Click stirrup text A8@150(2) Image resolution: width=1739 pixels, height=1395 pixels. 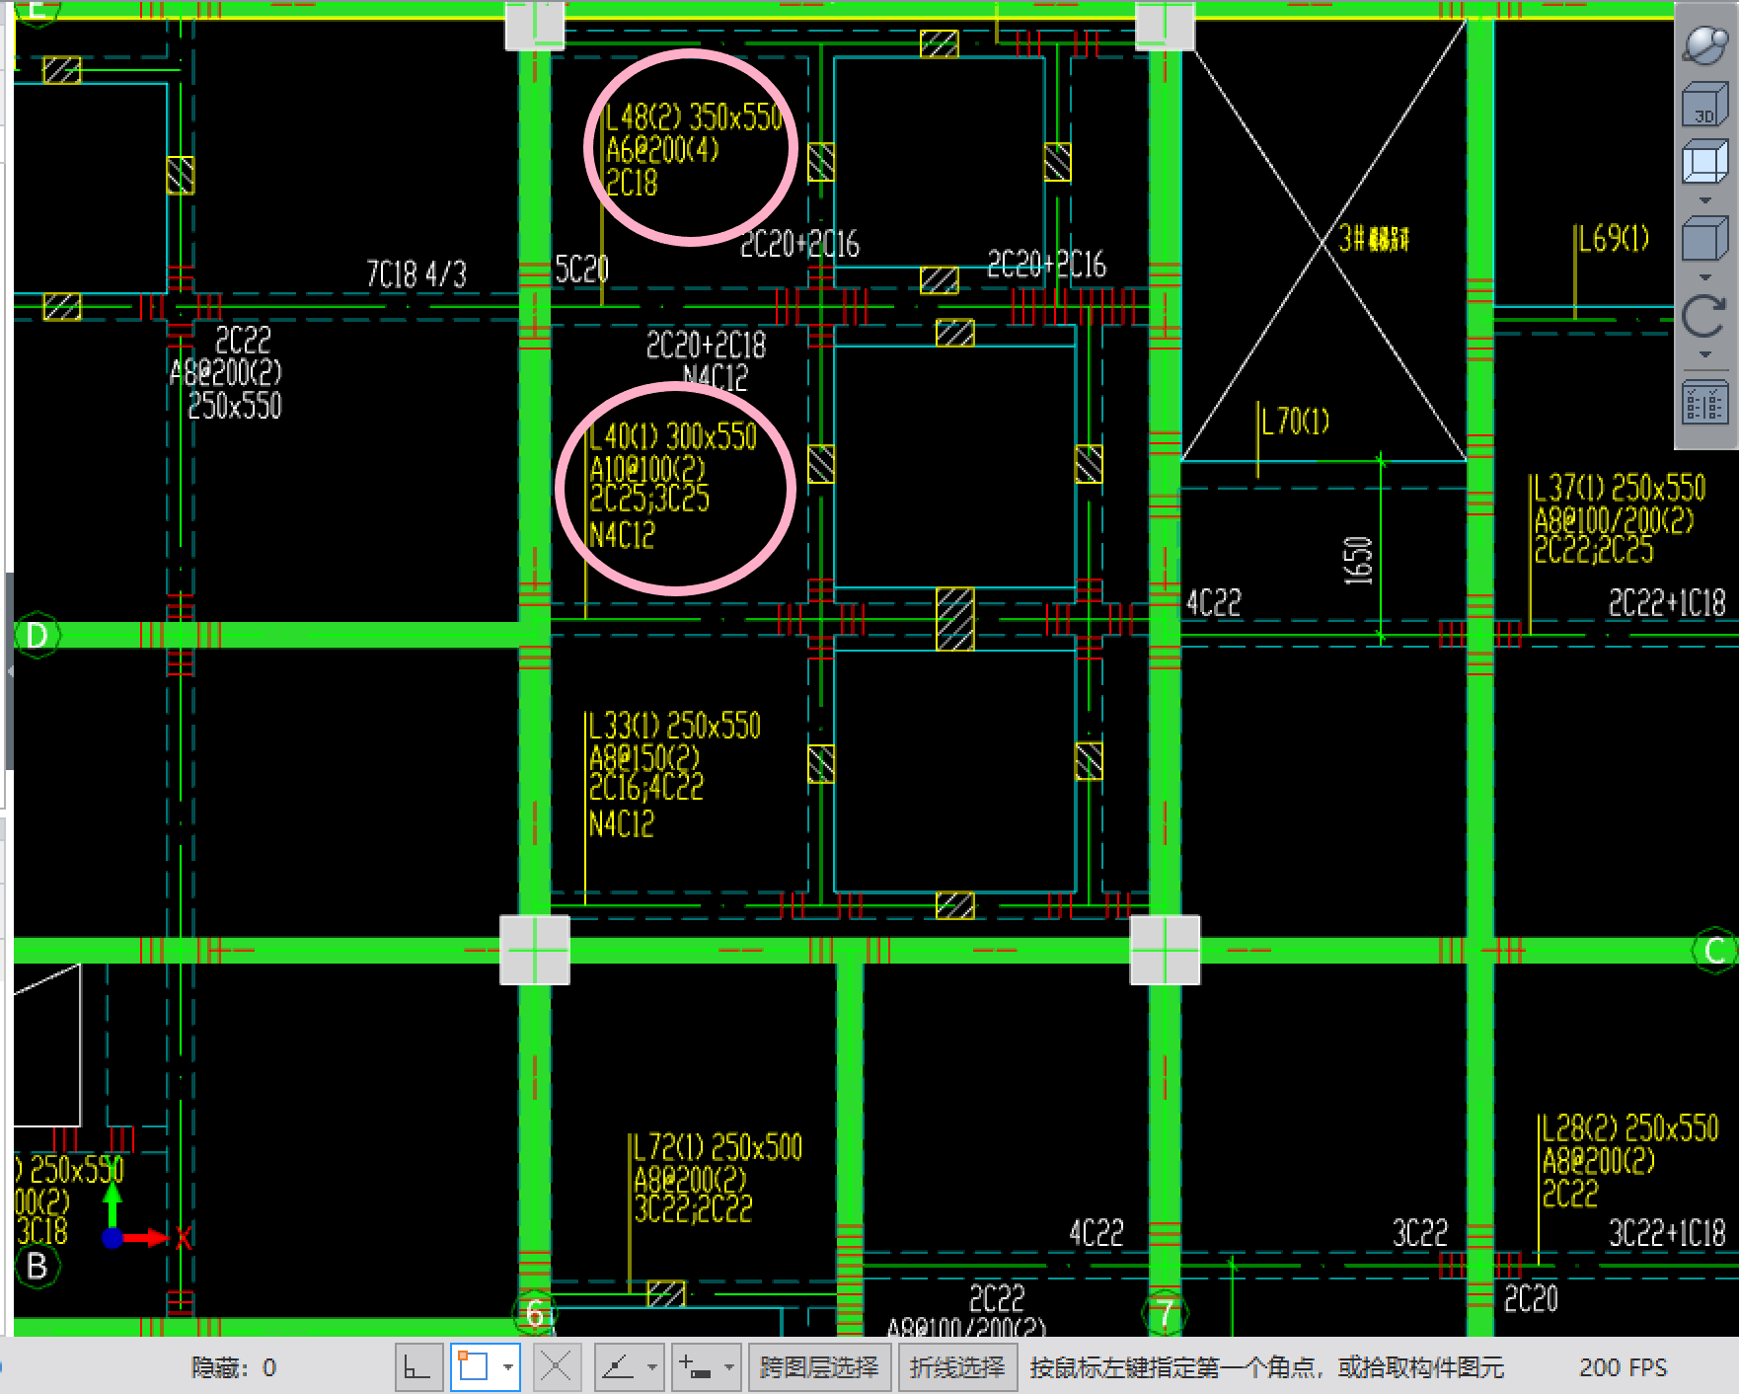pyautogui.click(x=644, y=757)
